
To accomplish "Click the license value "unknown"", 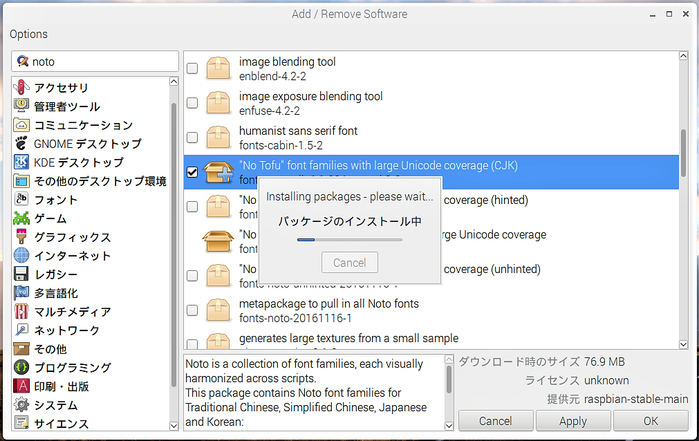I will click(607, 380).
